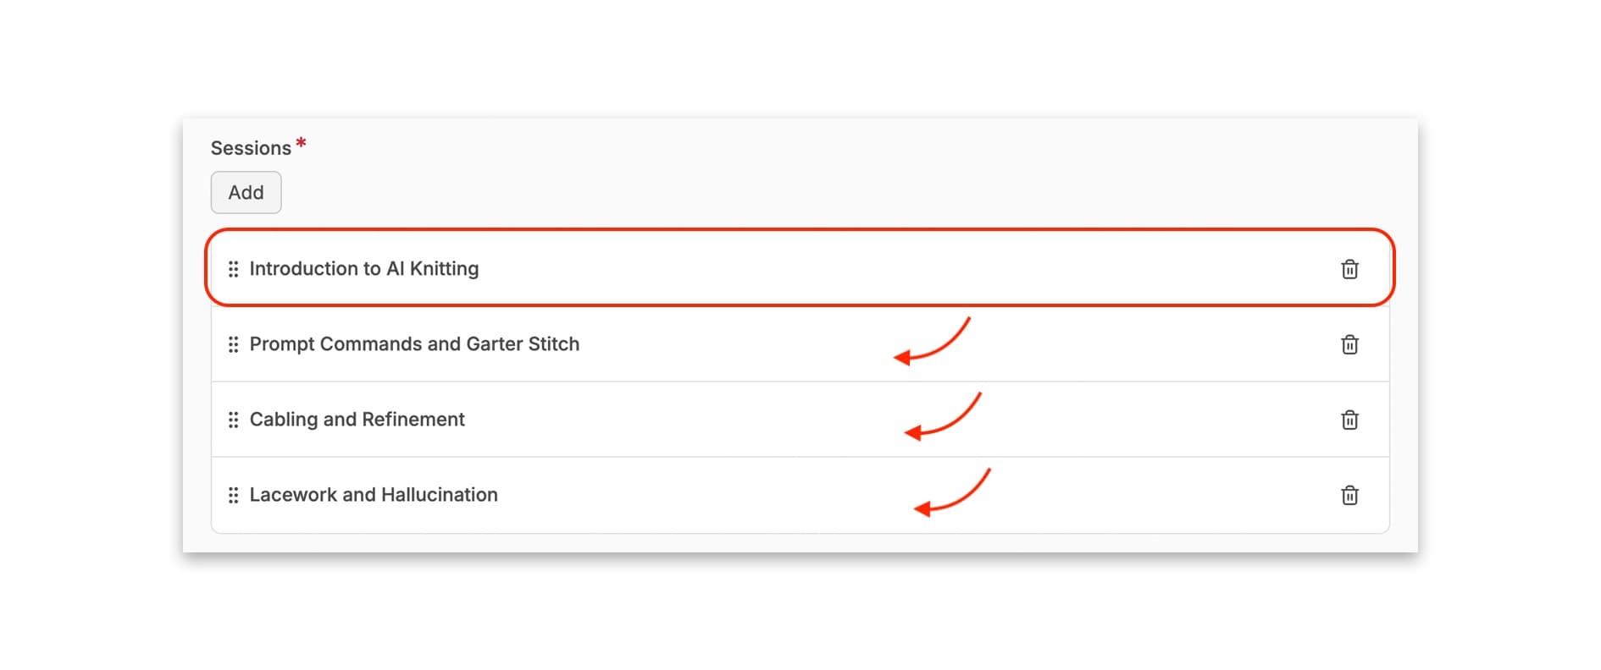The image size is (1601, 670).
Task: Delete the Introduction to AI Knitting session
Action: coord(1349,269)
